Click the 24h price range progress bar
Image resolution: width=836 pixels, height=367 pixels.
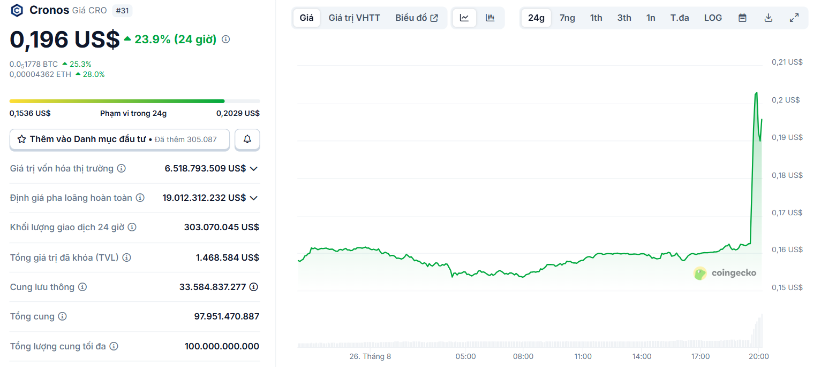point(134,101)
